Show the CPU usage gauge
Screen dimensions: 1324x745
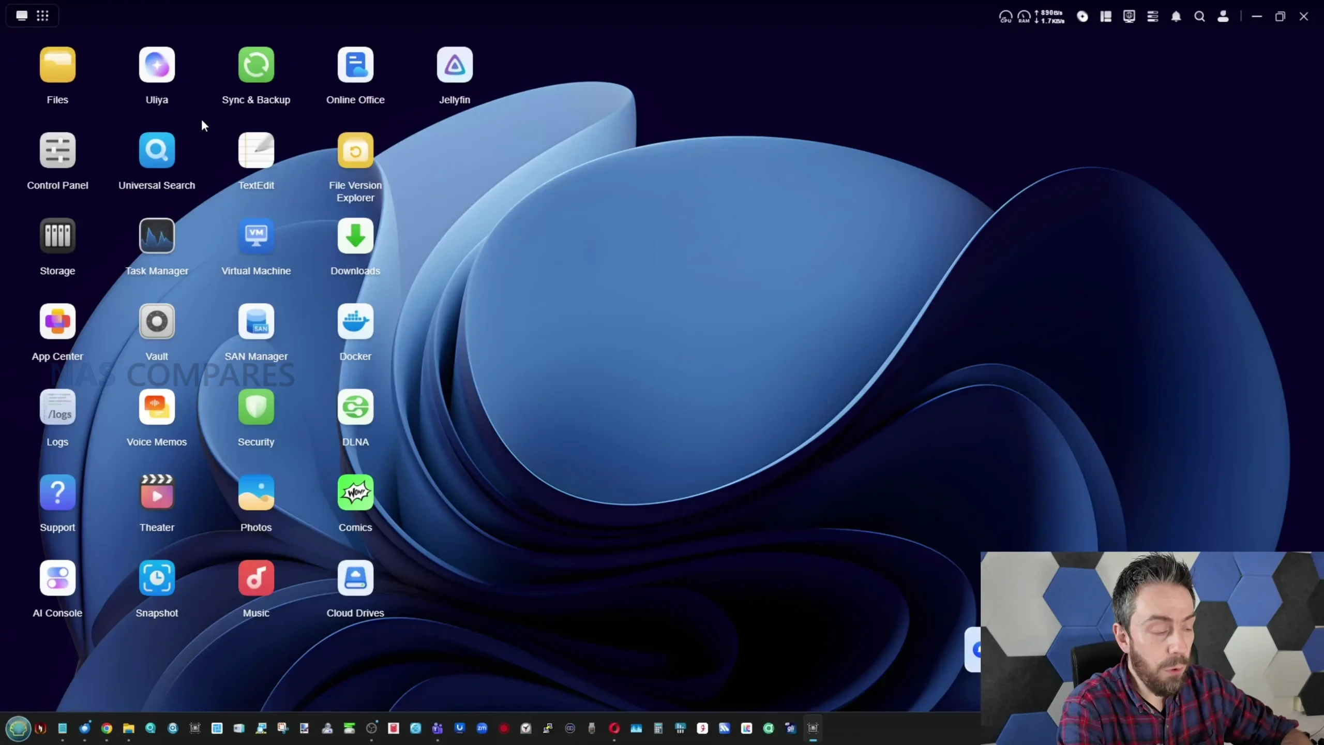pos(1005,17)
